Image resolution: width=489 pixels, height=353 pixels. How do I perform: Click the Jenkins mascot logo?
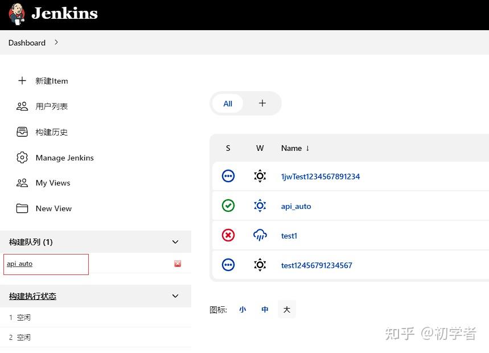pos(15,14)
